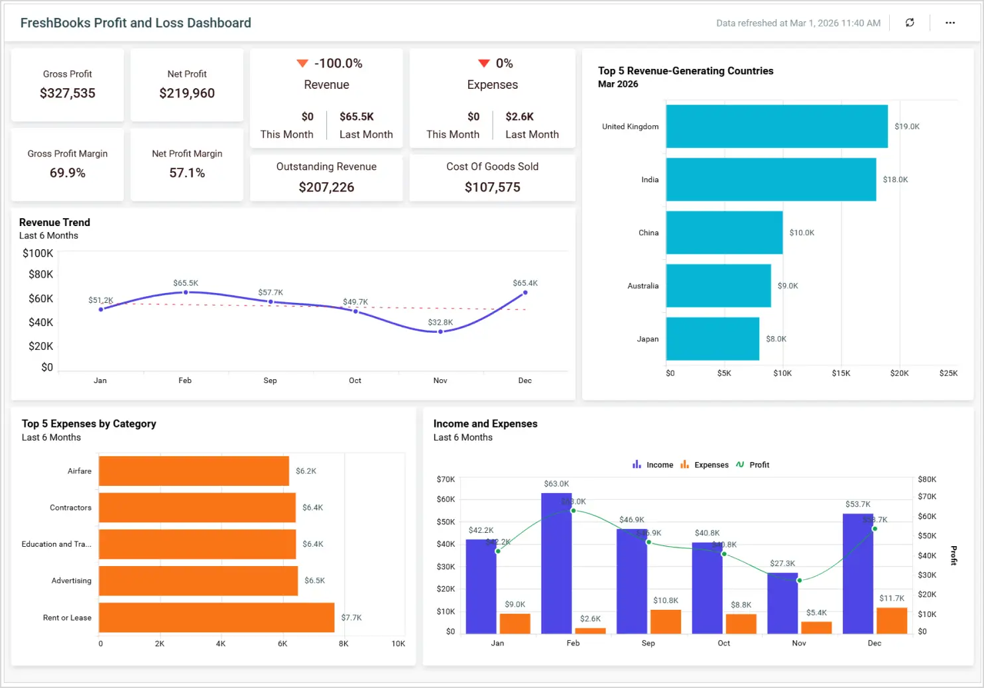This screenshot has height=688, width=984.
Task: Click the Oct $49.7K revenue trend point
Action: click(x=355, y=311)
